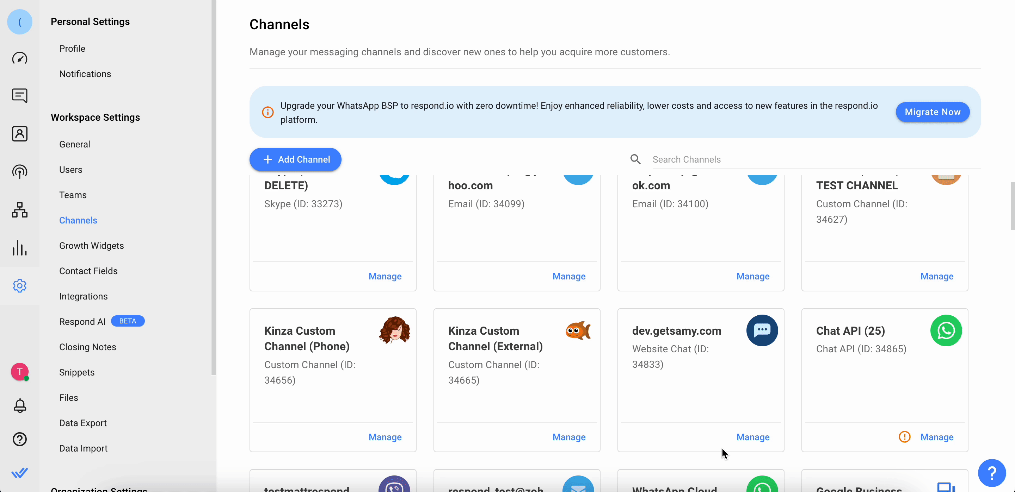
Task: Open the Broadcasts antenna icon
Action: pyautogui.click(x=19, y=172)
